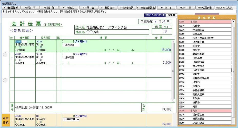Select 給食費 from the 勘定科目 list
The width and height of the screenshot is (238, 128).
tap(205, 26)
